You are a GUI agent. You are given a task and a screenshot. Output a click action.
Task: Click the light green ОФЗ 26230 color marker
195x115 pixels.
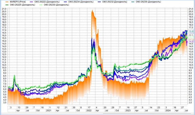pos(41,5)
